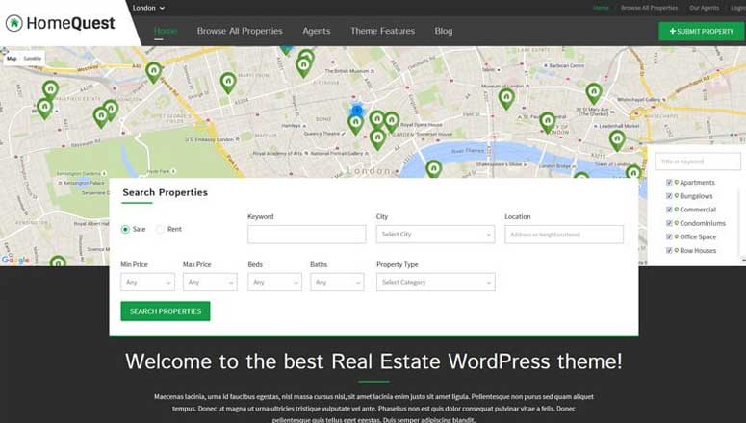
Task: Expand the Baths dropdown
Action: click(337, 282)
